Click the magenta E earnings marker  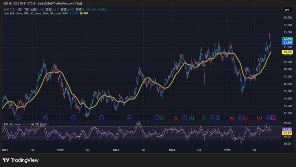coord(274,118)
